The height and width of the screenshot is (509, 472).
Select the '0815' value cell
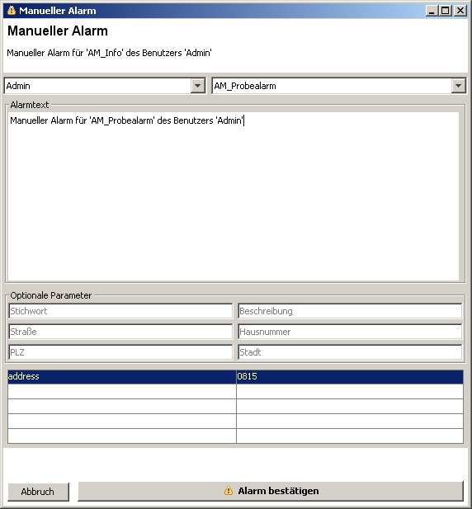[x=350, y=376]
